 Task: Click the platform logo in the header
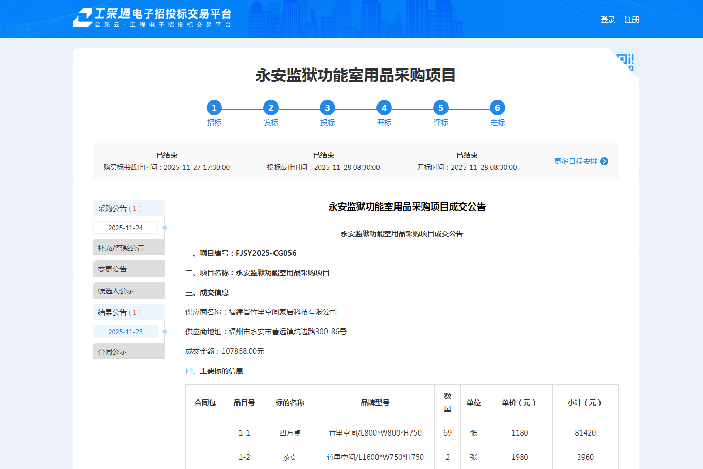[152, 18]
